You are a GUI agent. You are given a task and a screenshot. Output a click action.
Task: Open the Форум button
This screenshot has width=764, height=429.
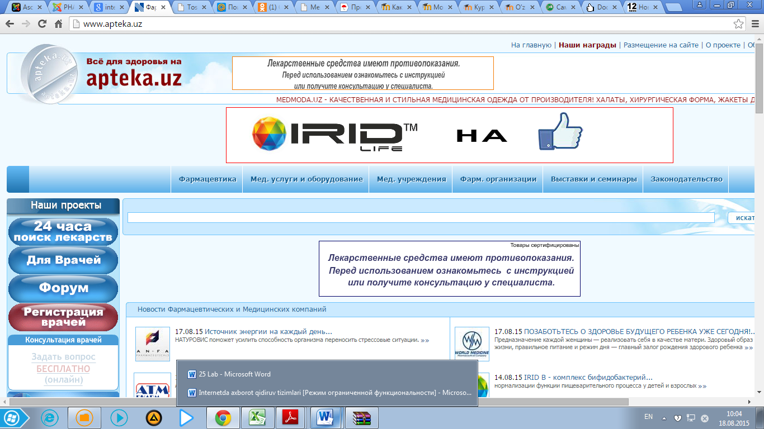(63, 288)
